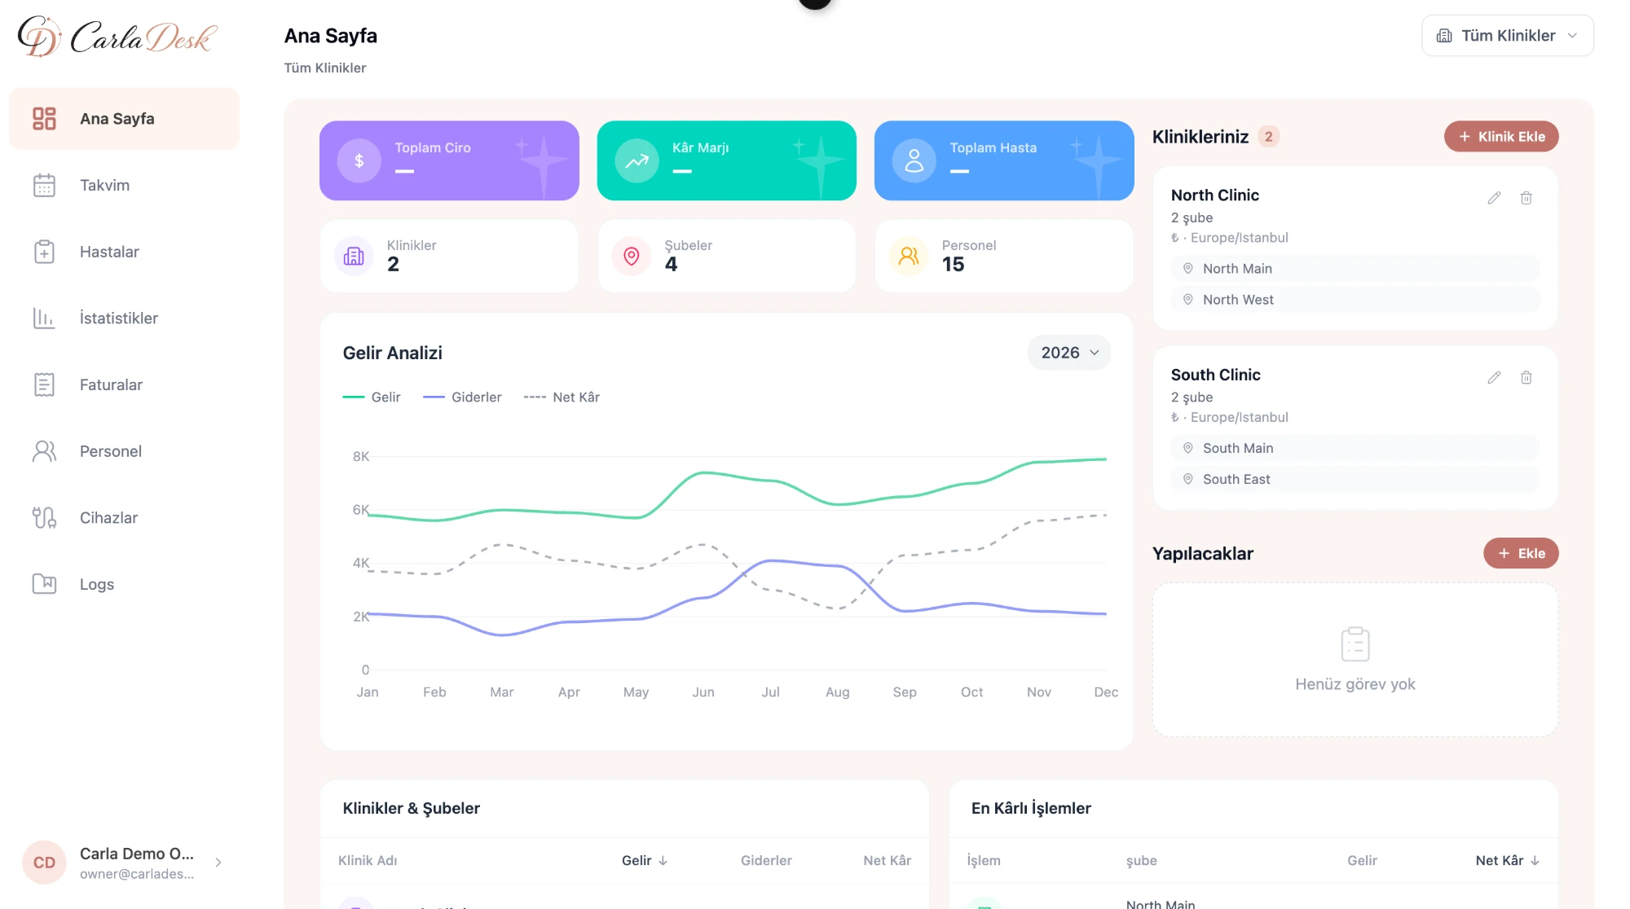Toggle the Net Kâr series in legend
The image size is (1630, 909).
click(x=562, y=397)
